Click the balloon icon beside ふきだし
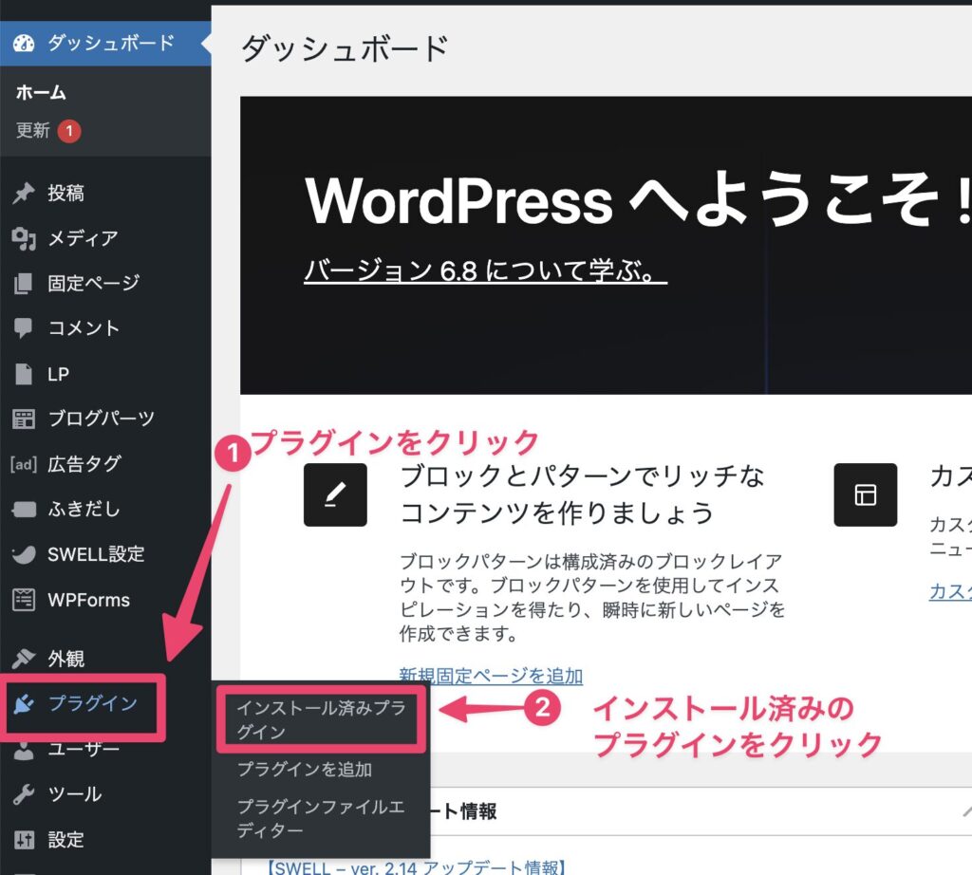This screenshot has height=875, width=972. [24, 510]
